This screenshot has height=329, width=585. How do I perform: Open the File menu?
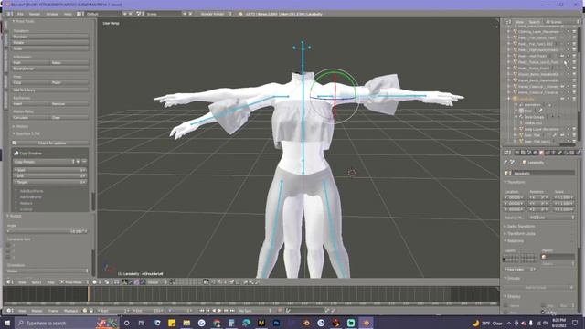tap(20, 14)
